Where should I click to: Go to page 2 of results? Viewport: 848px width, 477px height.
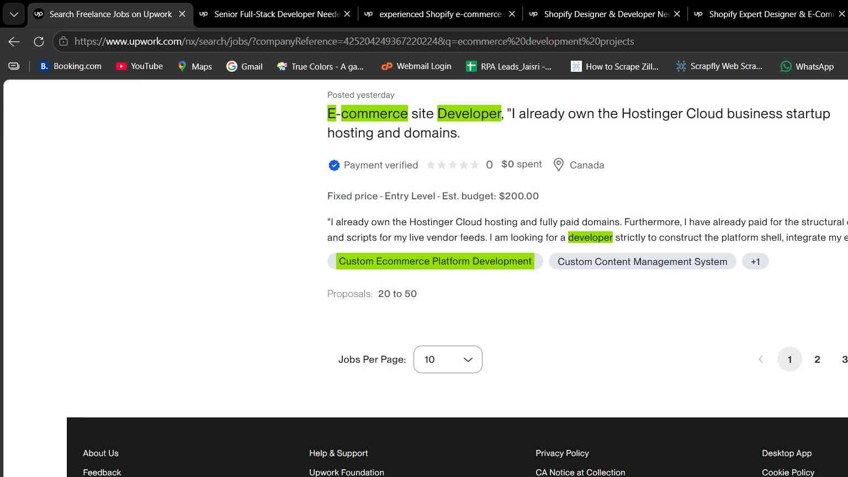(817, 359)
